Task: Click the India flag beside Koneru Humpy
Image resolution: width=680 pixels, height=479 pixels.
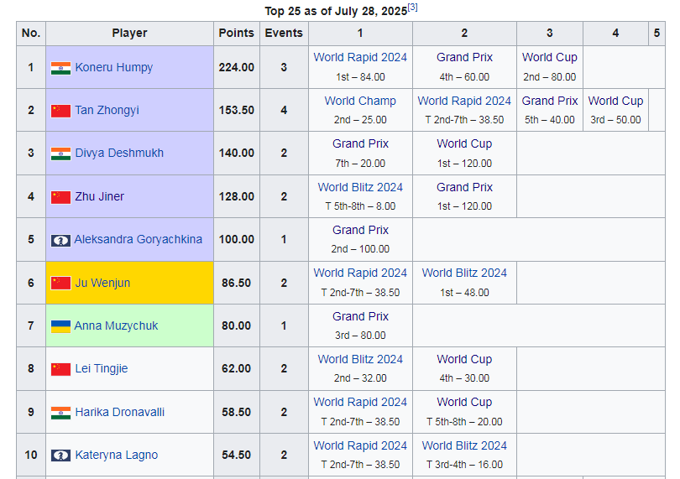Action: point(60,68)
